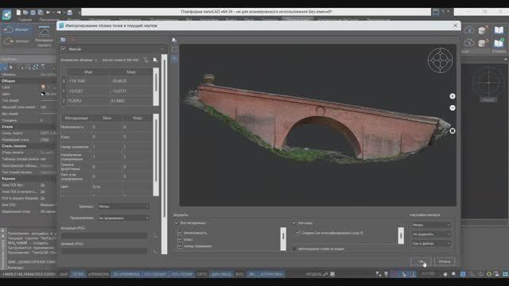Viewport: 509px width, 286px height.
Task: Close the command line panel with X
Action: tap(2, 230)
